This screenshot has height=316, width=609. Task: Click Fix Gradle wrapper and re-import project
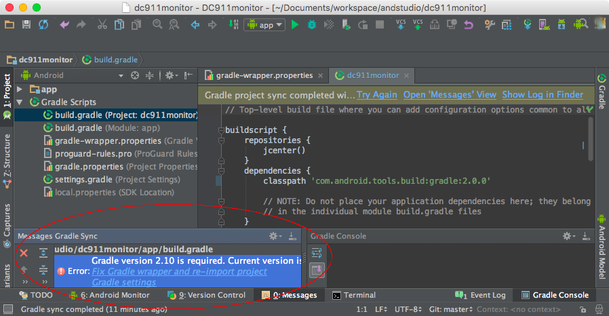coord(180,271)
